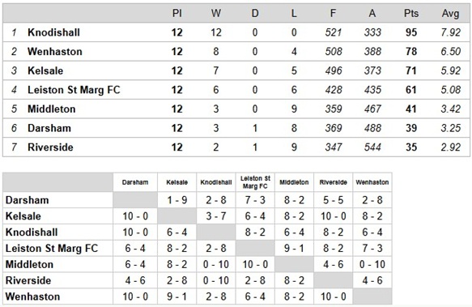Open Kelsale team in the standings
472x307 pixels.
45,70
